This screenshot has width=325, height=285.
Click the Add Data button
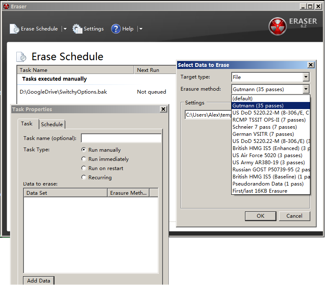pos(39,280)
